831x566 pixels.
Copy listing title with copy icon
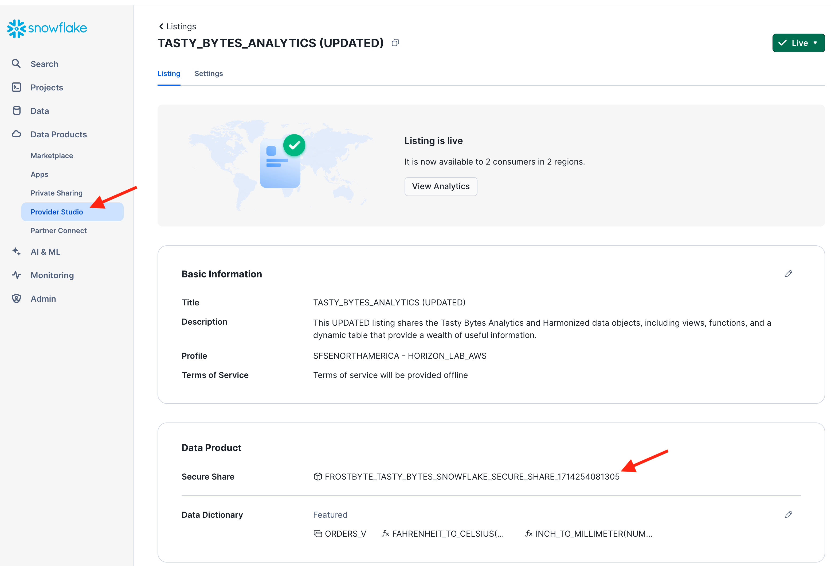[x=395, y=43]
